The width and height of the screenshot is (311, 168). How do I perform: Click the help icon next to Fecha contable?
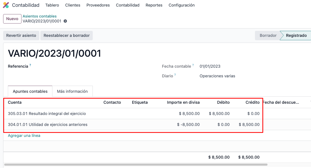click(193, 65)
